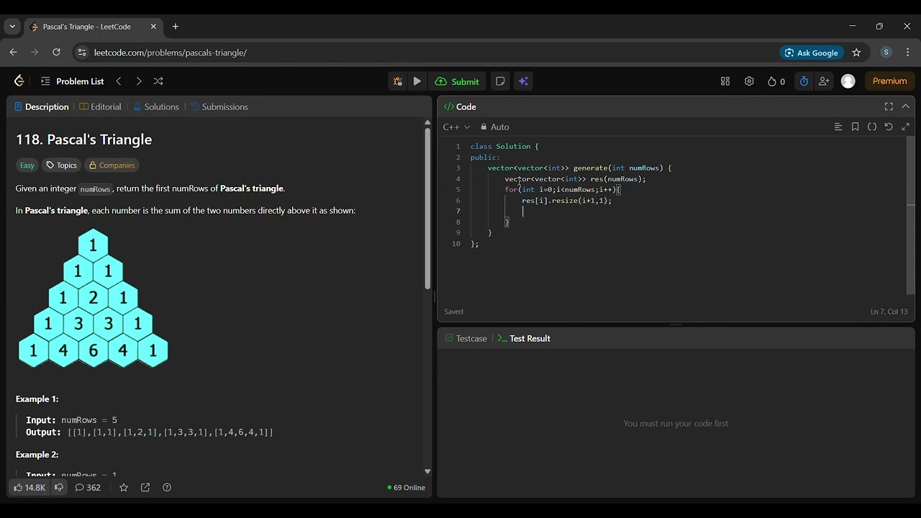
Task: Click the site information icon in address bar
Action: point(81,53)
